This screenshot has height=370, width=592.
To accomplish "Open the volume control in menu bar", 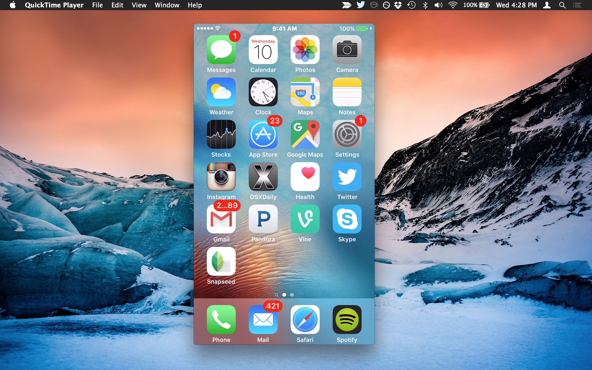I will (438, 5).
